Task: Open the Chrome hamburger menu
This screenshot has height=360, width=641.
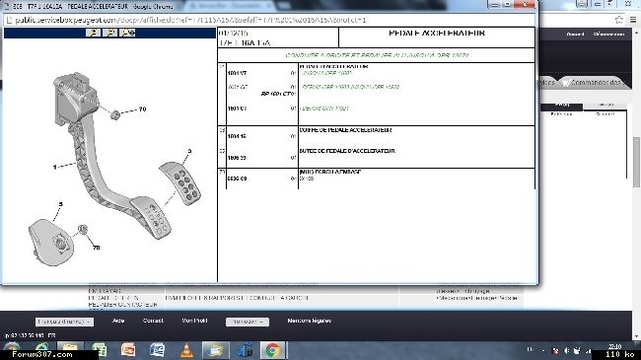Action: 633,20
